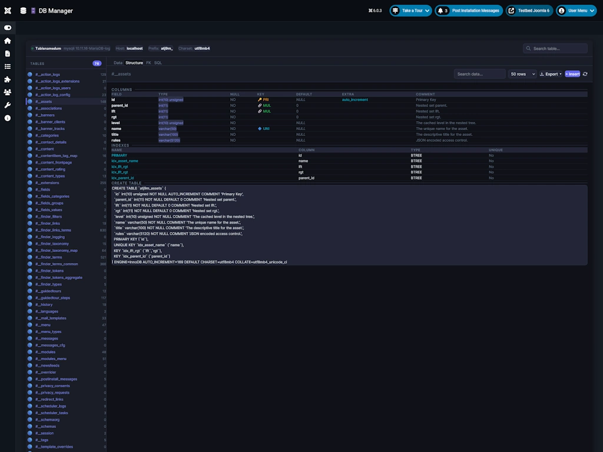Click the table icon beside #__messages
Viewport: 603px width, 452px height.
pyautogui.click(x=30, y=338)
